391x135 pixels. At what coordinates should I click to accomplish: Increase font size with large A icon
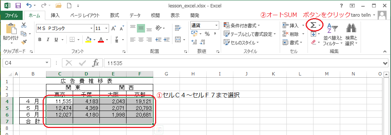tap(114, 28)
